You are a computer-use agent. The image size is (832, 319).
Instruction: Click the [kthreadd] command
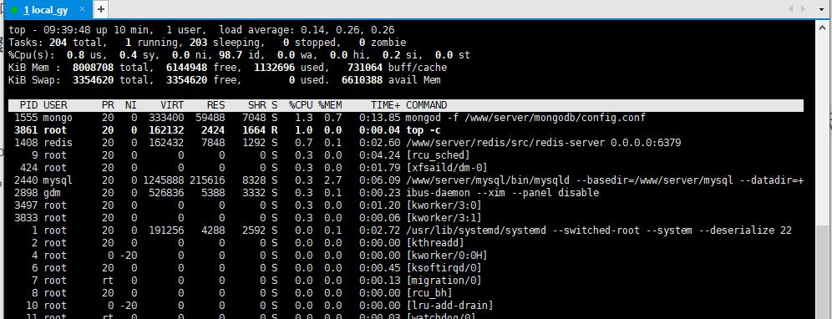tap(435, 243)
